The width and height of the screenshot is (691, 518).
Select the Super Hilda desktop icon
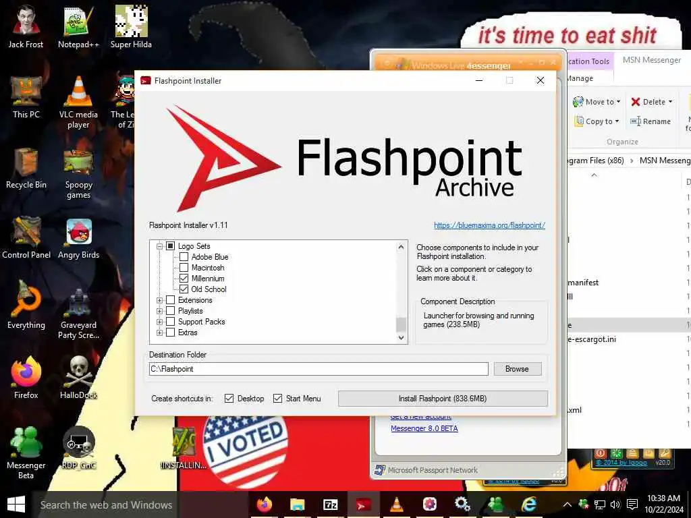[x=131, y=26]
